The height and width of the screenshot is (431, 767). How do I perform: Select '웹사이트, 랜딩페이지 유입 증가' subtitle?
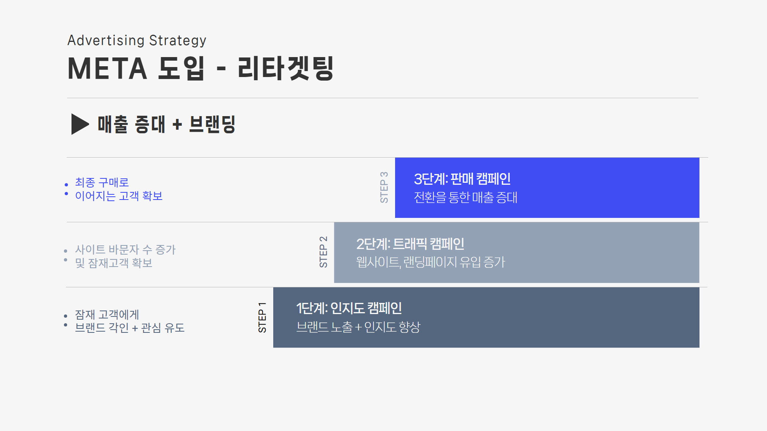click(x=431, y=262)
